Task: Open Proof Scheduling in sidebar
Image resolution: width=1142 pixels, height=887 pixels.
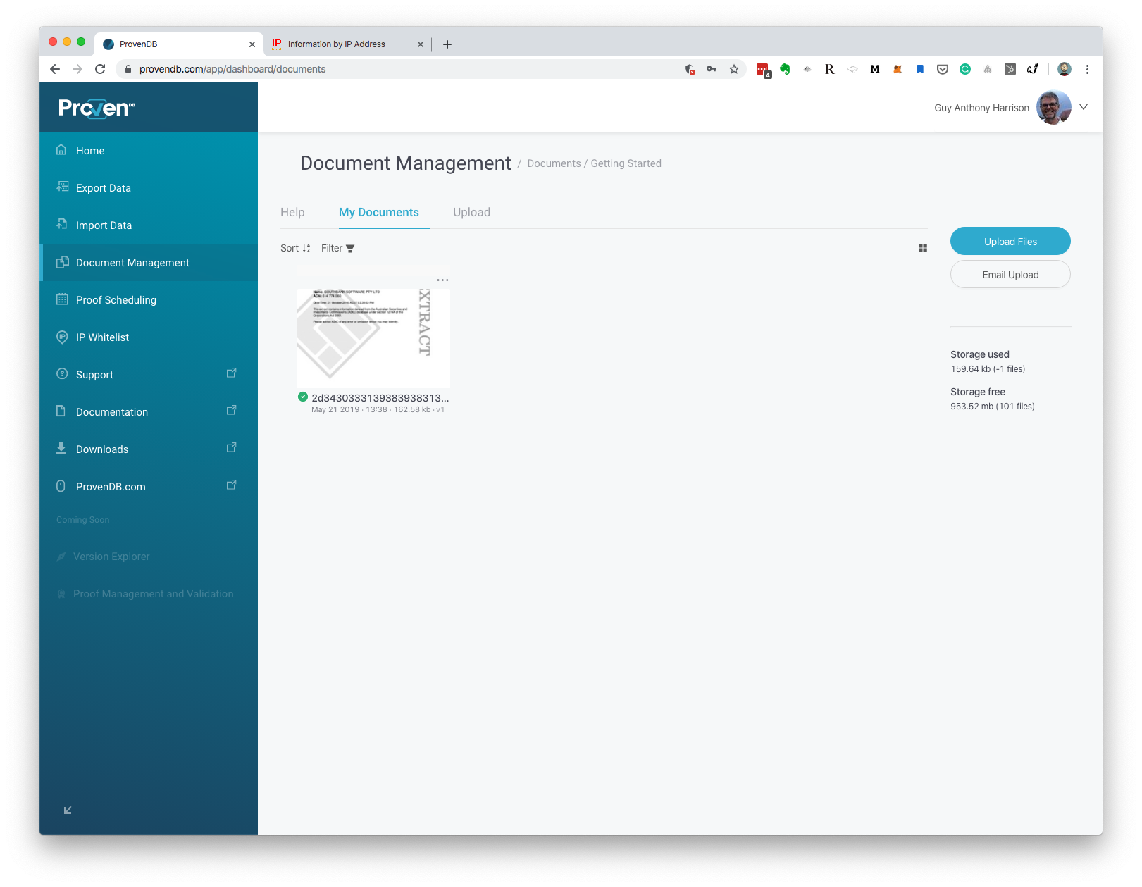Action: [149, 299]
